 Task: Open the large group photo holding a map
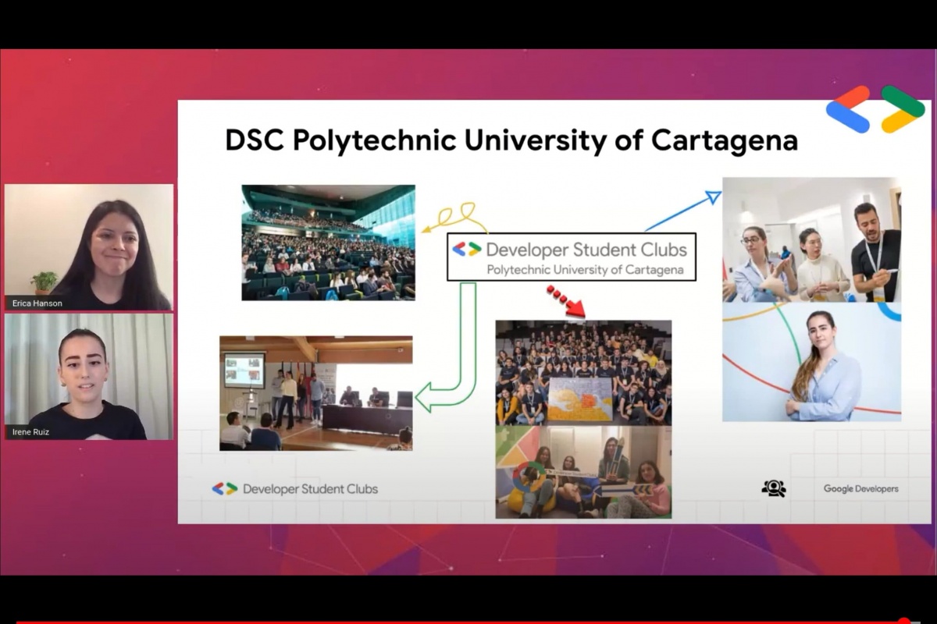583,372
